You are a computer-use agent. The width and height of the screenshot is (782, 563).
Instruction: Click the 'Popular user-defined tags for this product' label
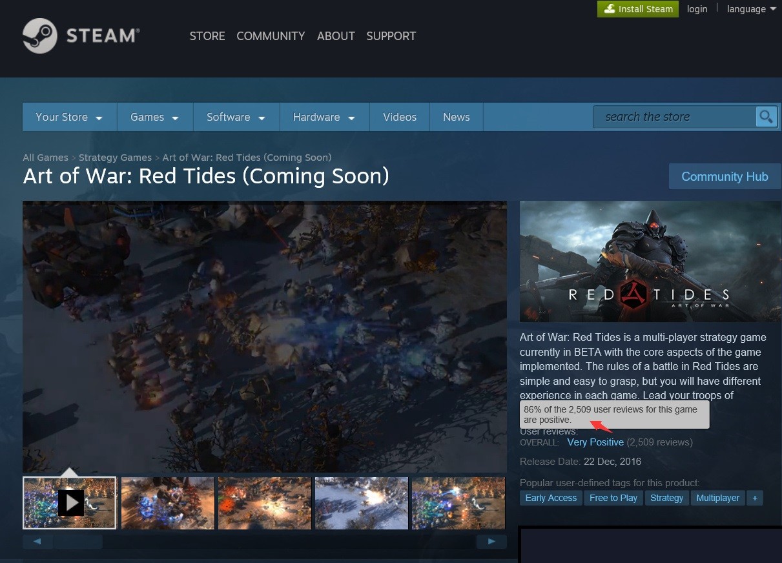click(610, 483)
